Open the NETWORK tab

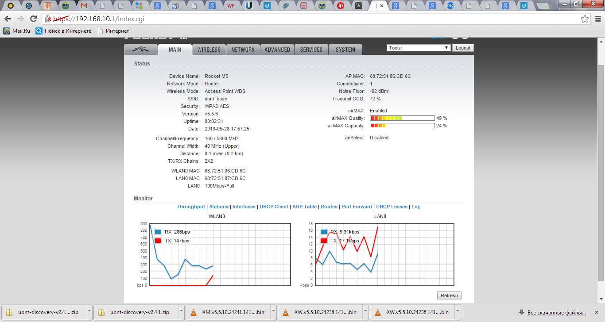click(x=243, y=50)
